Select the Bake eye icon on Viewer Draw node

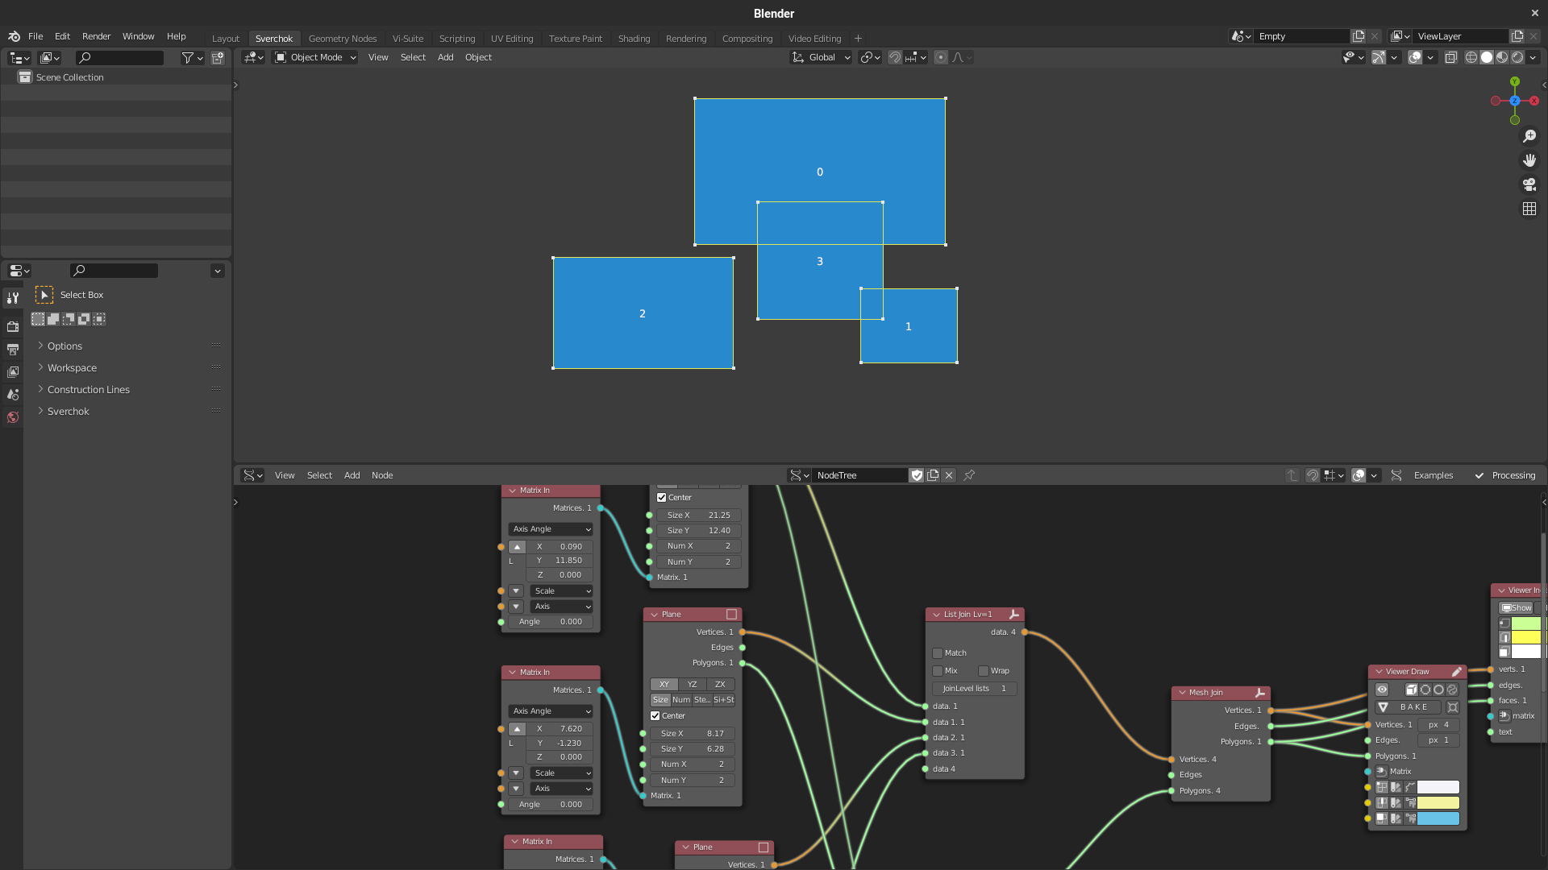[1382, 690]
